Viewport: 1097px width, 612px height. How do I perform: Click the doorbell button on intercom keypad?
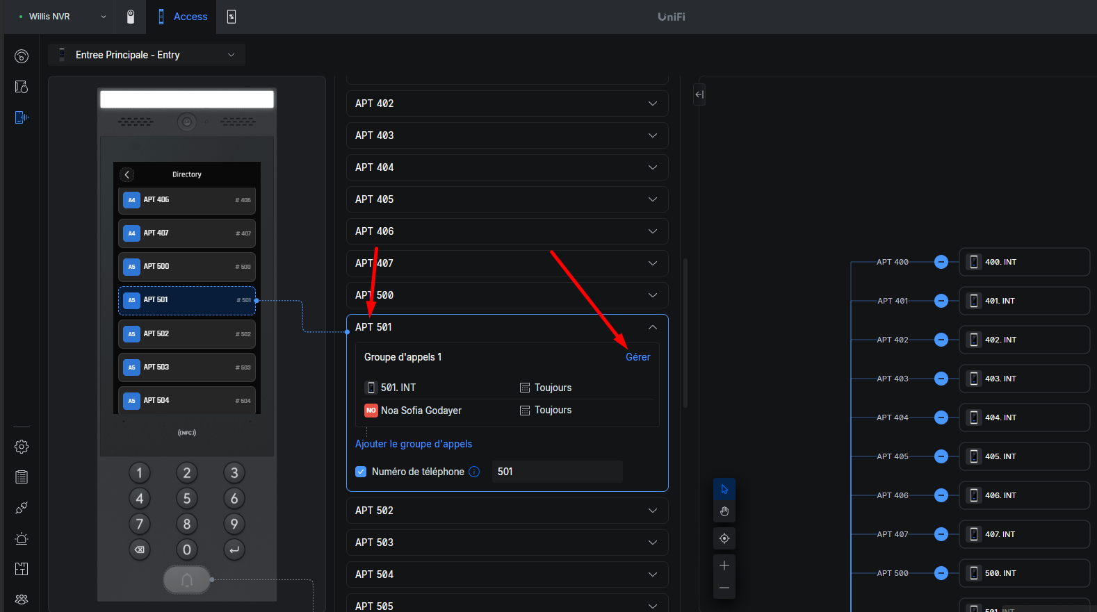187,579
